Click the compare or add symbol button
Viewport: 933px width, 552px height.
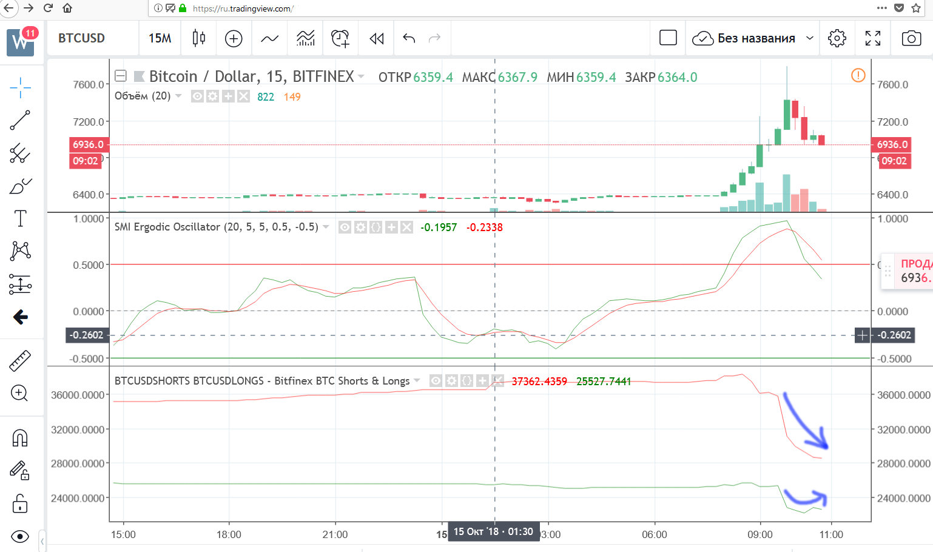pyautogui.click(x=234, y=39)
